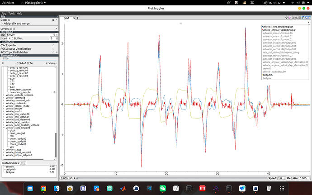Click the load data file icon
The image size is (312, 195).
(9, 20)
